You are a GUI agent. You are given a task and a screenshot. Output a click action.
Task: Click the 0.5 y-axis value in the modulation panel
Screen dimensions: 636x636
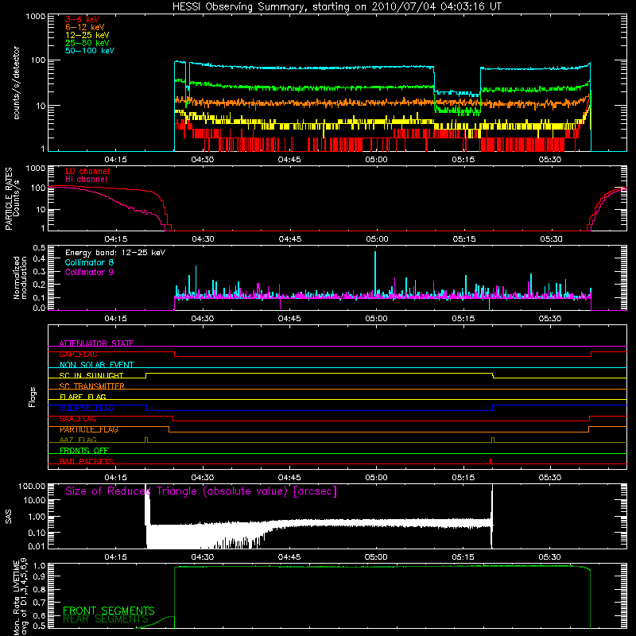39,248
